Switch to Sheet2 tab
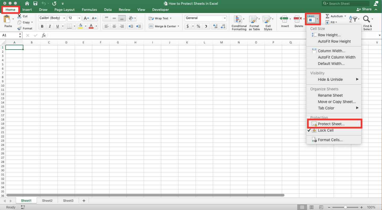The height and width of the screenshot is (210, 382). click(x=47, y=201)
